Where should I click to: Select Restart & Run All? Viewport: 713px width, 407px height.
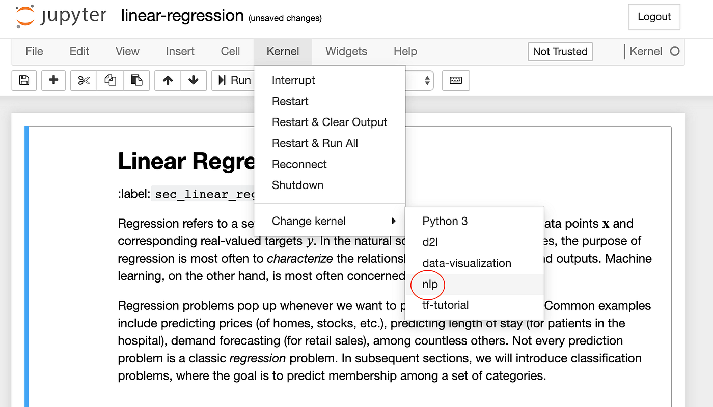pos(314,143)
